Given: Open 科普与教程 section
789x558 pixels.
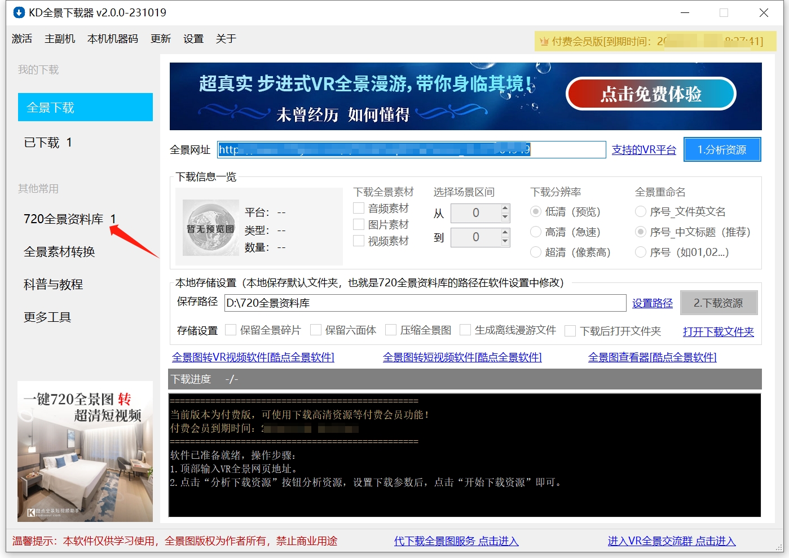Looking at the screenshot, I should 53,284.
